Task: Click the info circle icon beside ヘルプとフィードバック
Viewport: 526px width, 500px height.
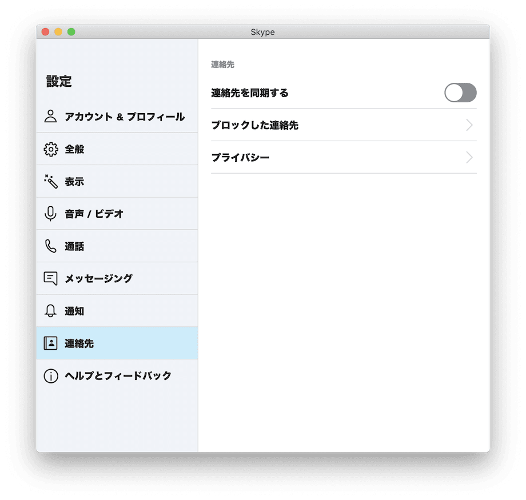Action: coord(51,375)
